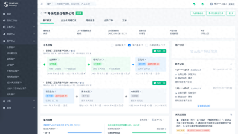Switch to the 明细信息 tab
Image resolution: width=238 pixels, height=134 pixels.
click(90, 20)
